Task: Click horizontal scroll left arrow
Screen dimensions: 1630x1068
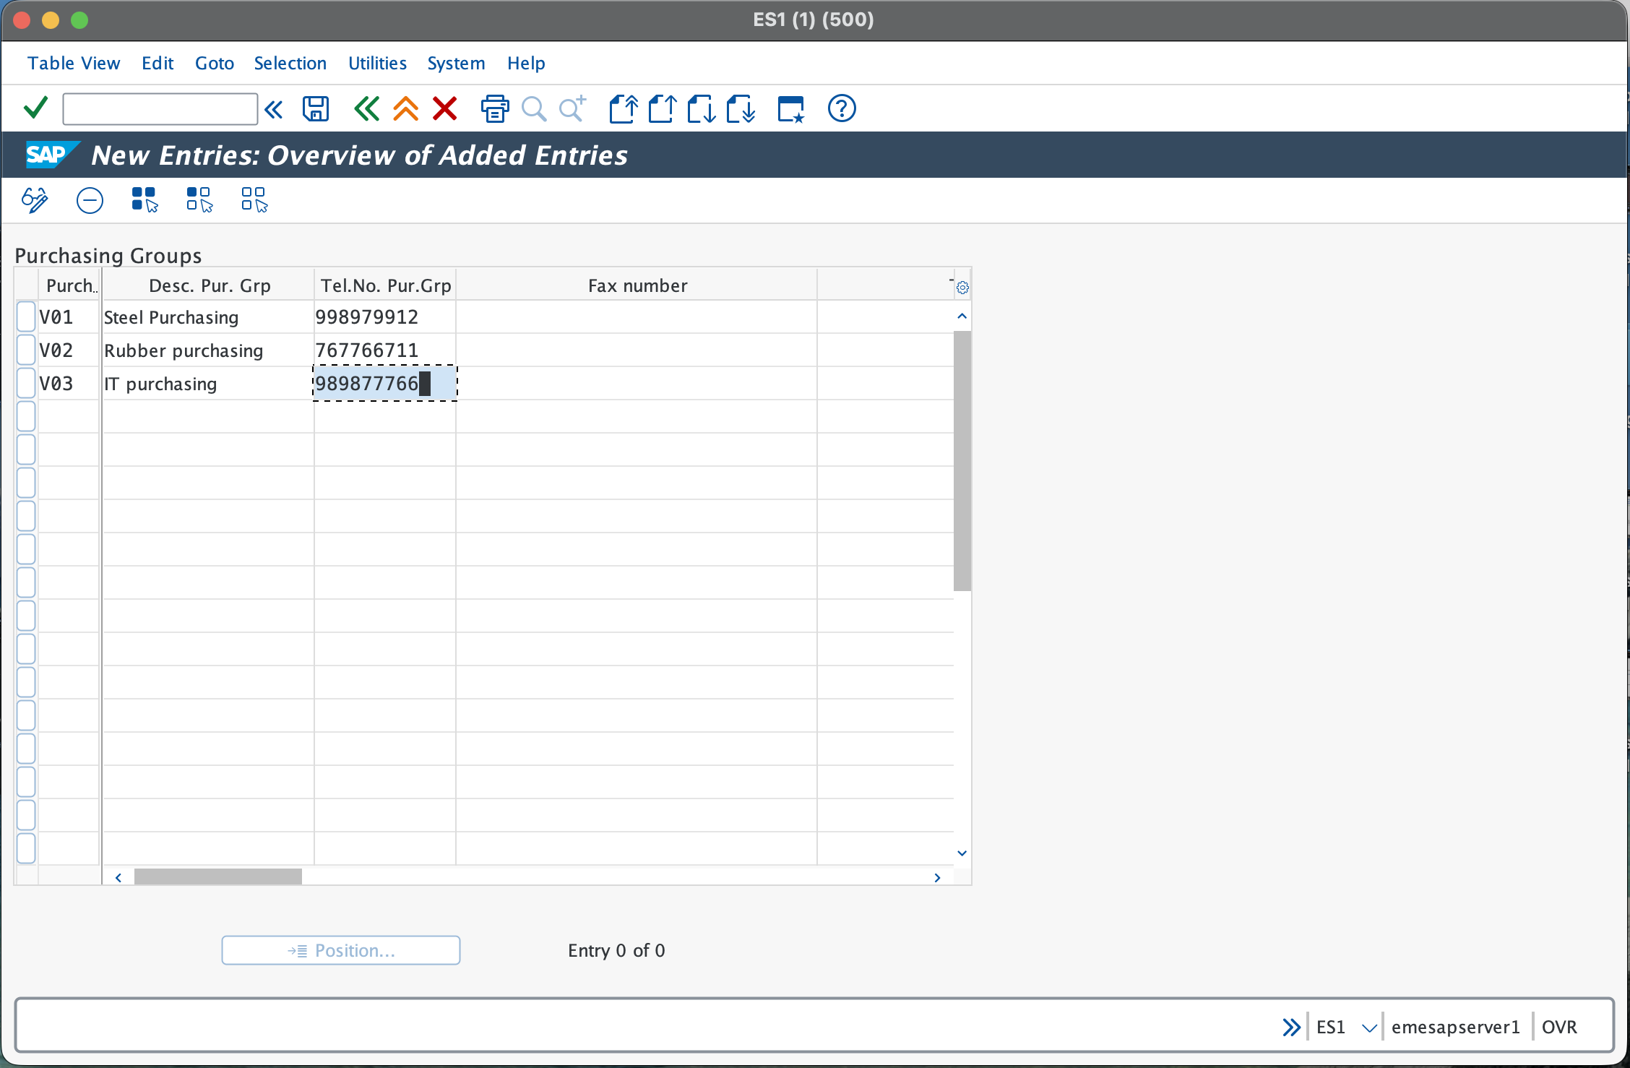Action: (x=118, y=877)
